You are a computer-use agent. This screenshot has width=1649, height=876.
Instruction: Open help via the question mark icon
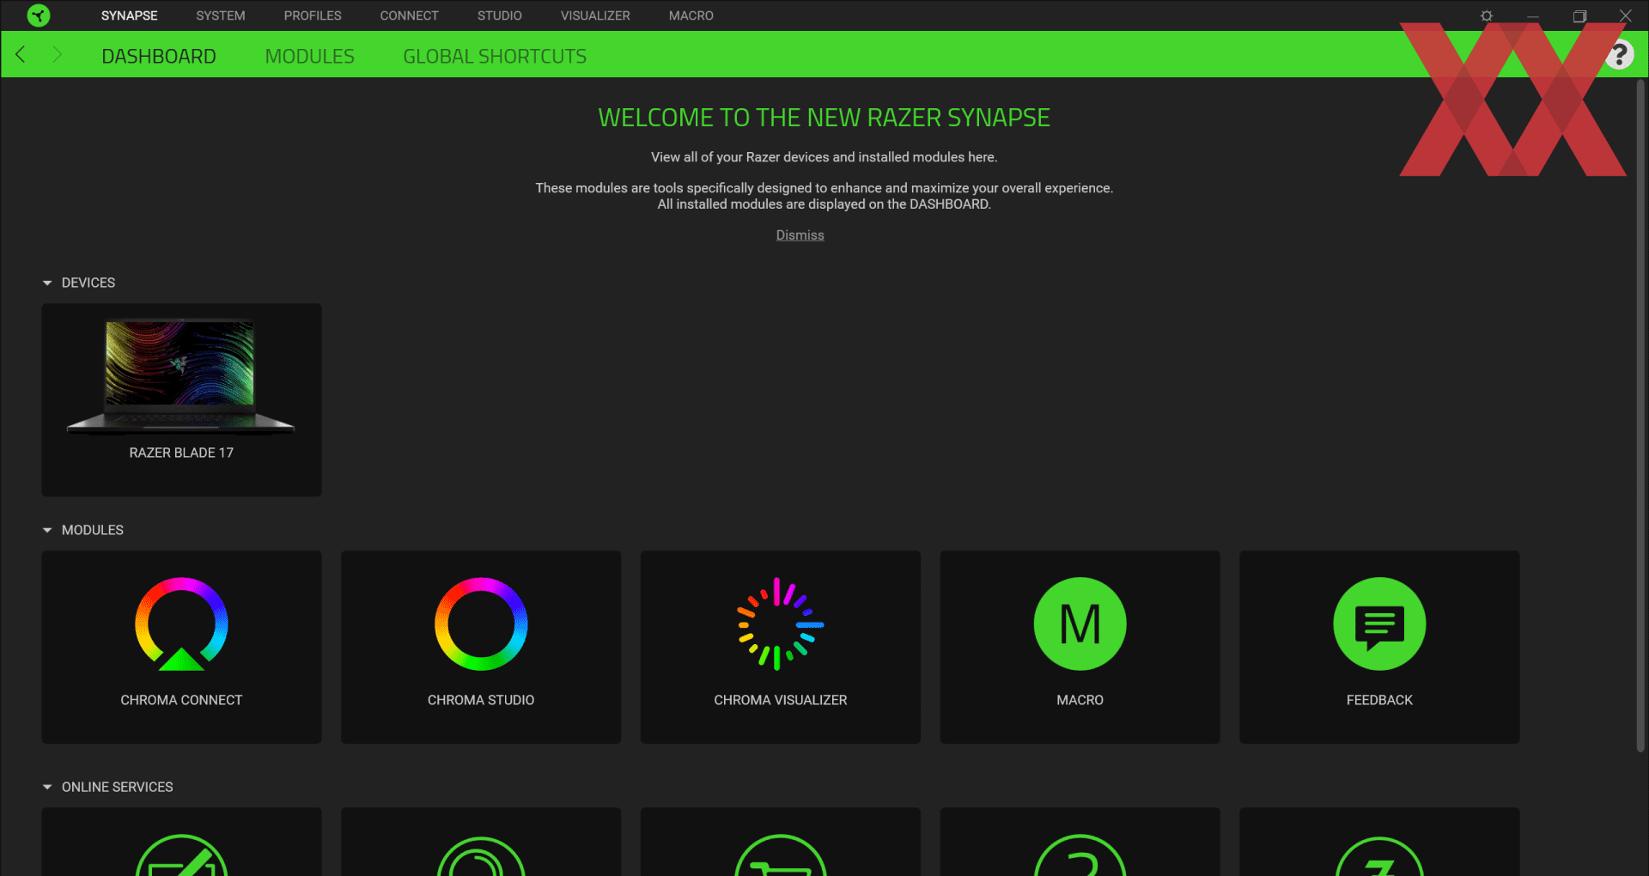pos(1619,55)
